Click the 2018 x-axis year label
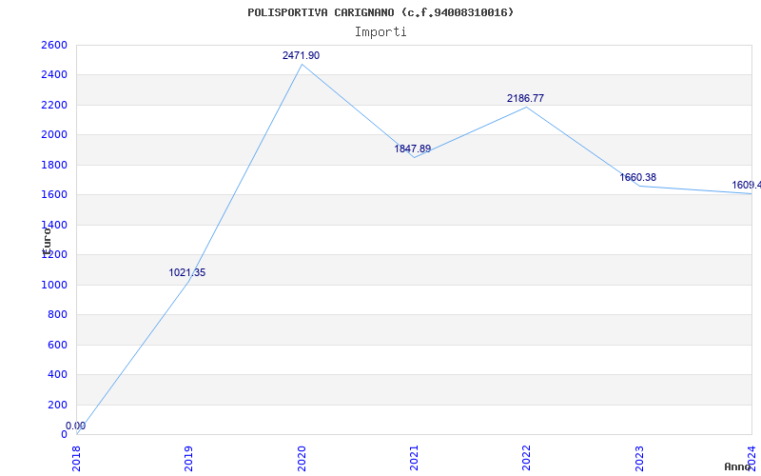The width and height of the screenshot is (761, 476). tap(77, 459)
